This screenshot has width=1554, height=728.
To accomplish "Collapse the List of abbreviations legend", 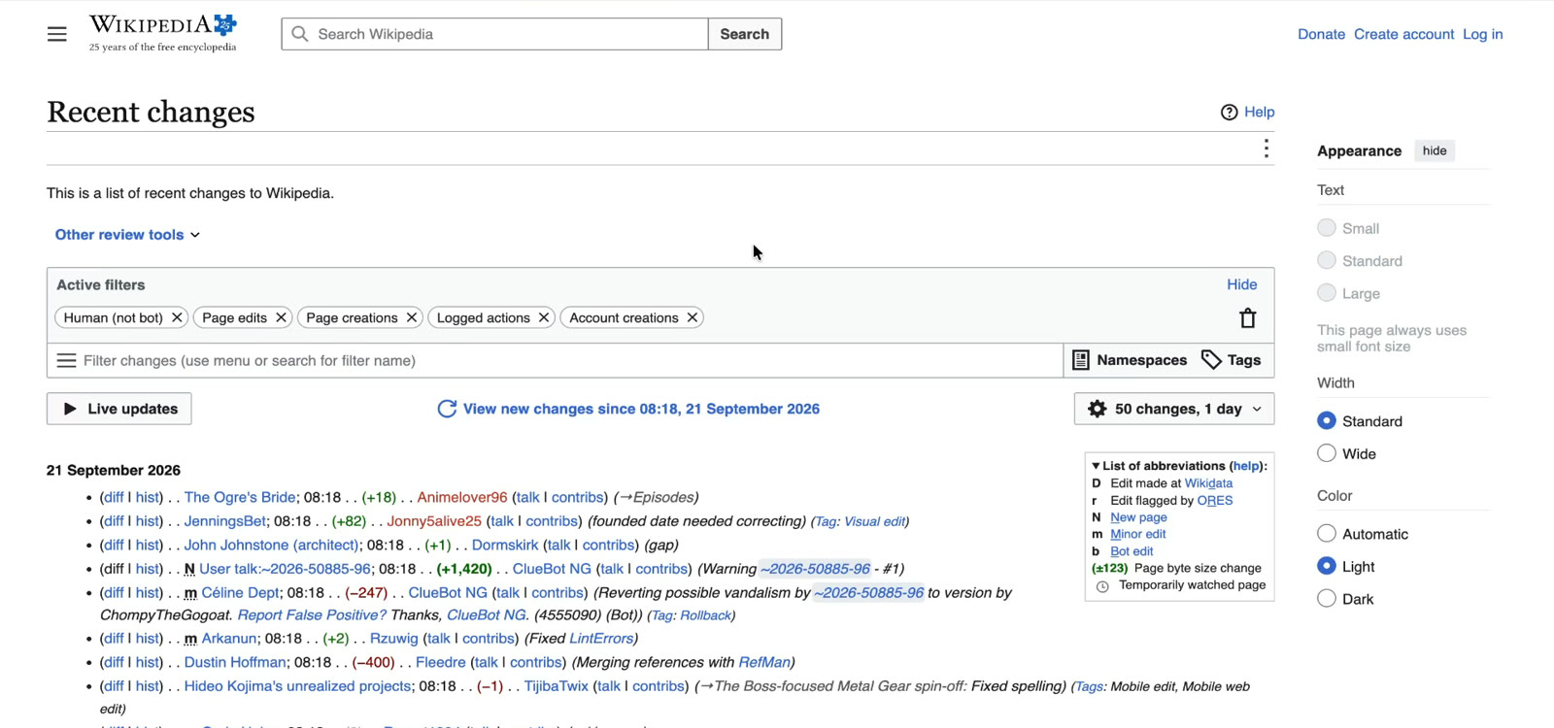I will 1096,466.
